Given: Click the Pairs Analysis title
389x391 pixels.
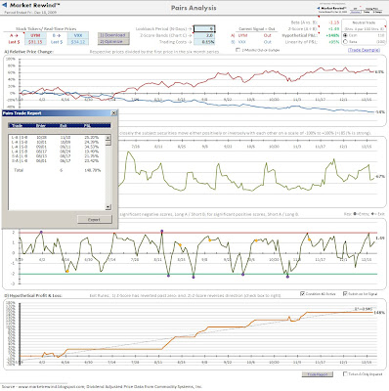Looking at the screenshot, I should point(194,8).
